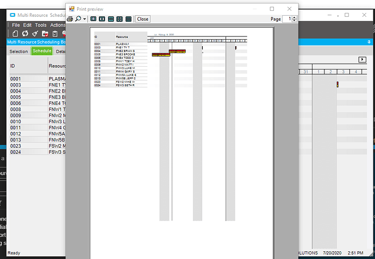
Task: Select row 0001 PLASMA in resource list
Action: [x=37, y=79]
